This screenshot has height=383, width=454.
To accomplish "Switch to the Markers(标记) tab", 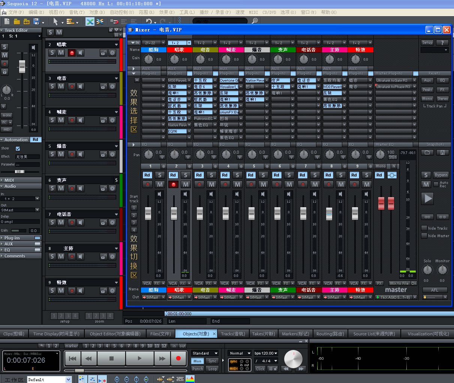I will click(x=295, y=334).
